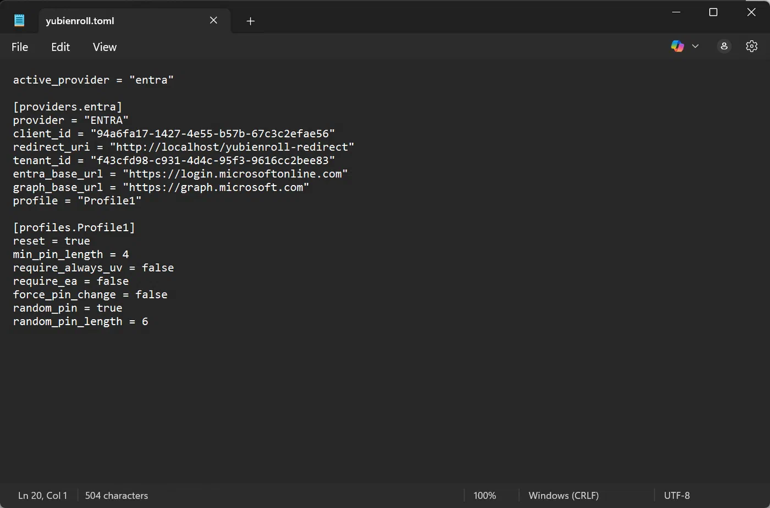The width and height of the screenshot is (770, 508).
Task: Open the account profile icon
Action: 724,46
